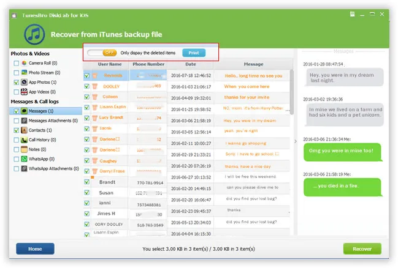Click the menu icon beside minimize button
The height and width of the screenshot is (268, 398).
(352, 14)
